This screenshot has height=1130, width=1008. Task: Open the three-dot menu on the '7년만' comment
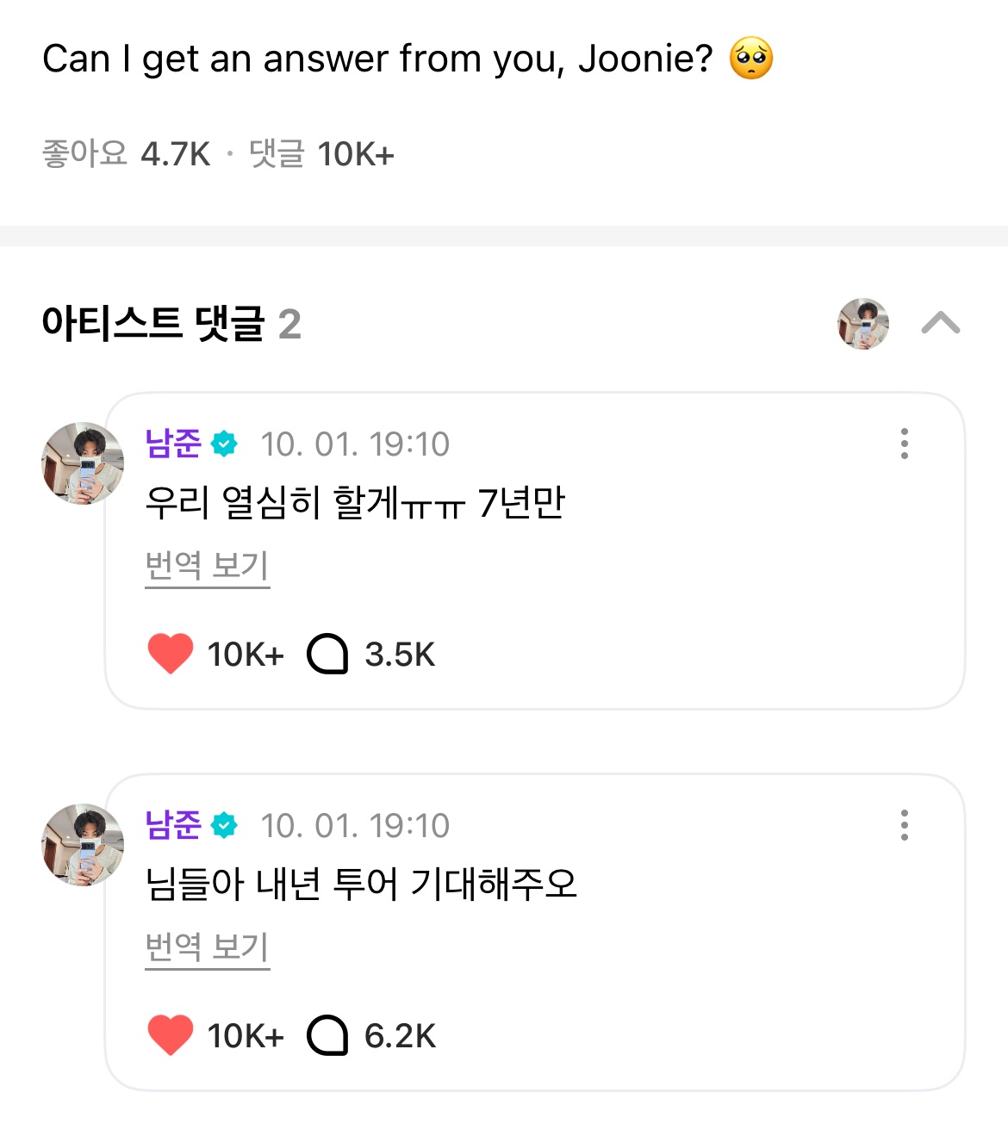pos(904,444)
